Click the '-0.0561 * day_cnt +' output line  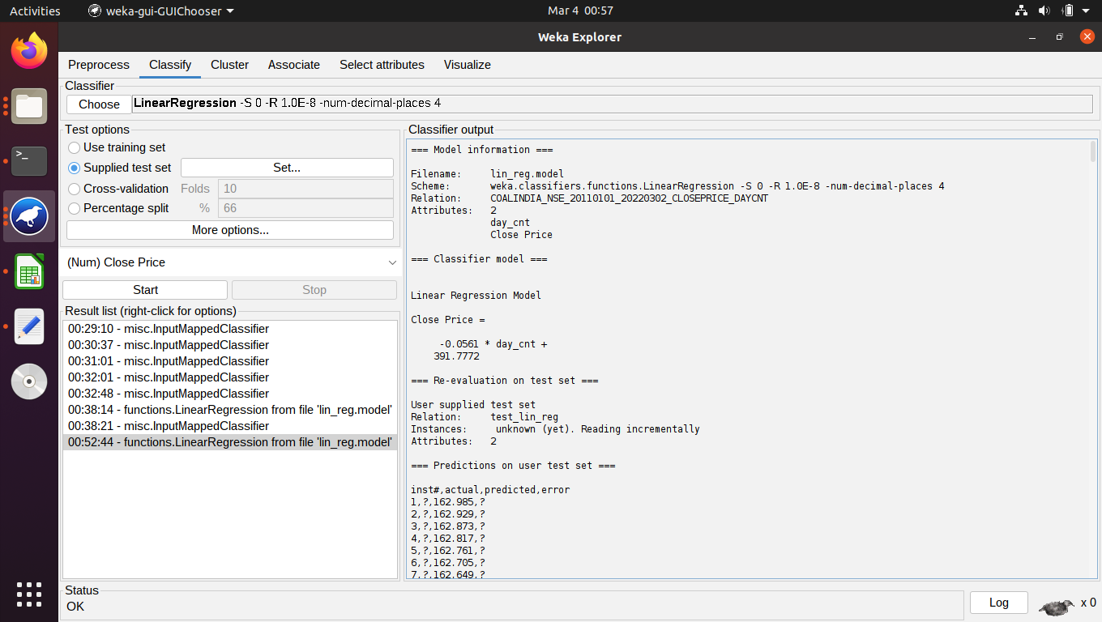(x=493, y=344)
